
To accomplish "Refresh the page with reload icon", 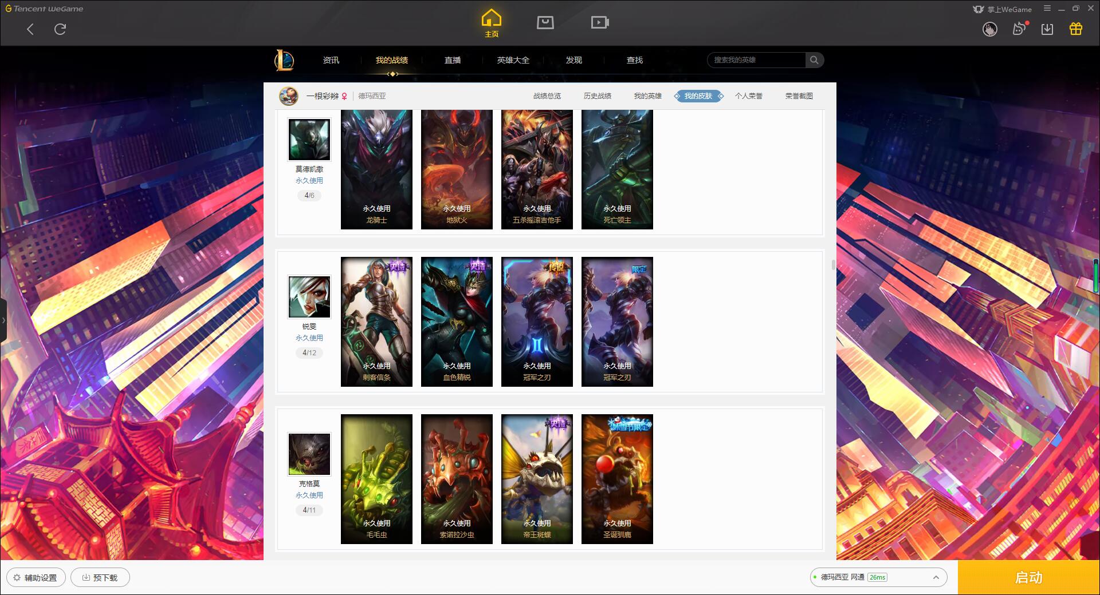I will (x=60, y=29).
